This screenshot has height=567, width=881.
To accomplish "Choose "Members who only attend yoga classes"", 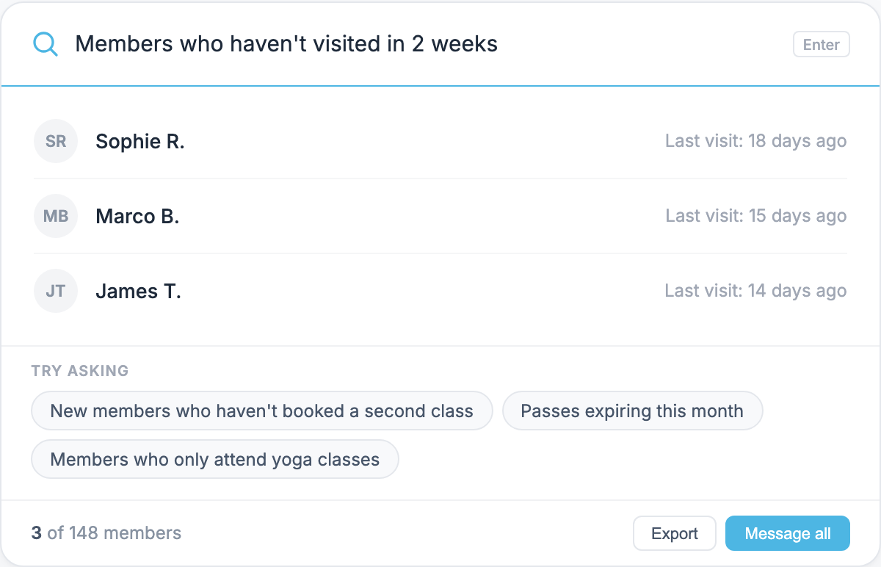I will point(214,460).
